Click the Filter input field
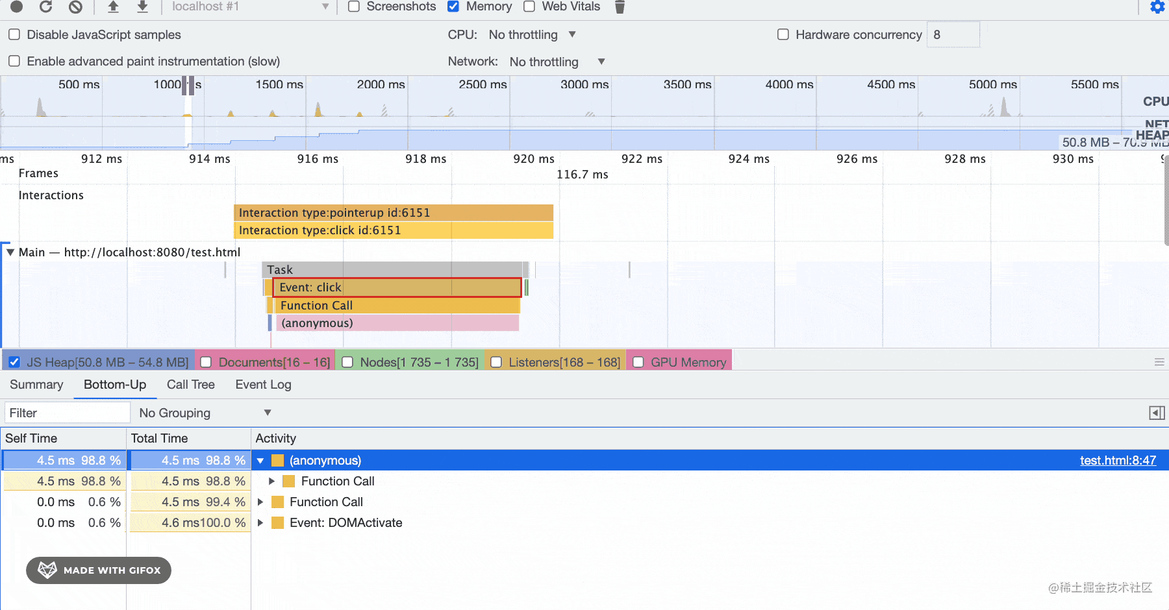The width and height of the screenshot is (1169, 610). click(x=68, y=413)
